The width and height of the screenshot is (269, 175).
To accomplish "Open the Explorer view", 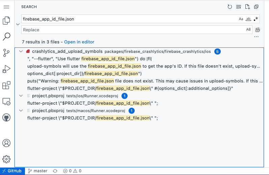I will tap(6, 21).
